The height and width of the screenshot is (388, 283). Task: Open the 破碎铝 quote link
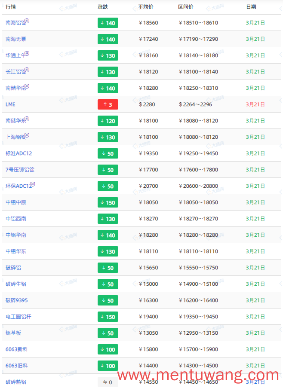13,268
